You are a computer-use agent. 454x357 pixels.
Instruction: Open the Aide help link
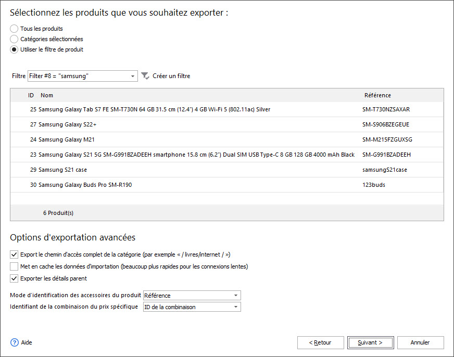(x=27, y=342)
